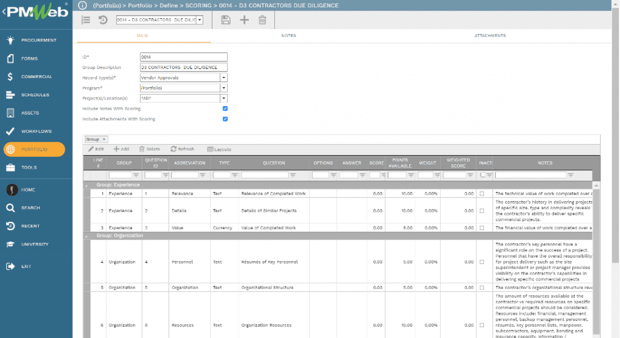Viewport: 620px width, 338px height.
Task: Click Edit in grid toolbar
Action: (x=96, y=149)
